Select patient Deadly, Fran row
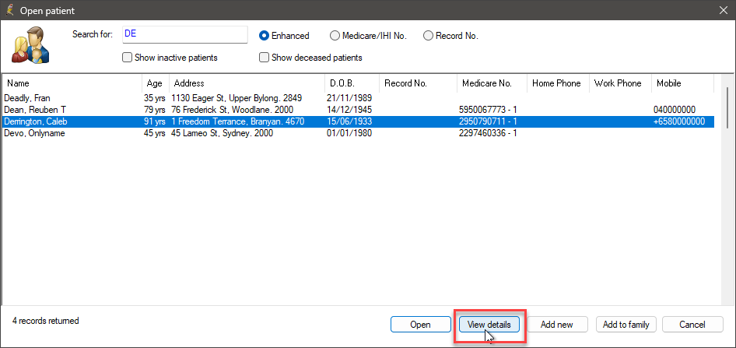736x348 pixels. tap(359, 99)
